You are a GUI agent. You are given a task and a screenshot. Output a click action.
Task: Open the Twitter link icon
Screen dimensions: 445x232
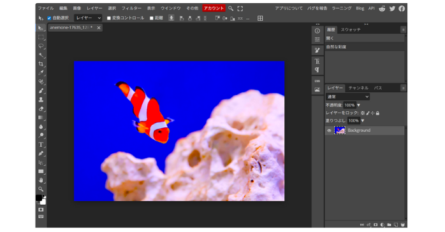[x=392, y=8]
